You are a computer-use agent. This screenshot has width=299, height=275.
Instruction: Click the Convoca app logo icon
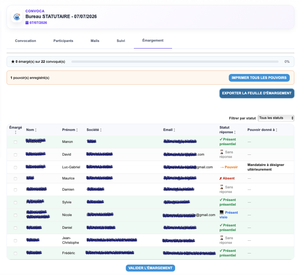coord(17,17)
